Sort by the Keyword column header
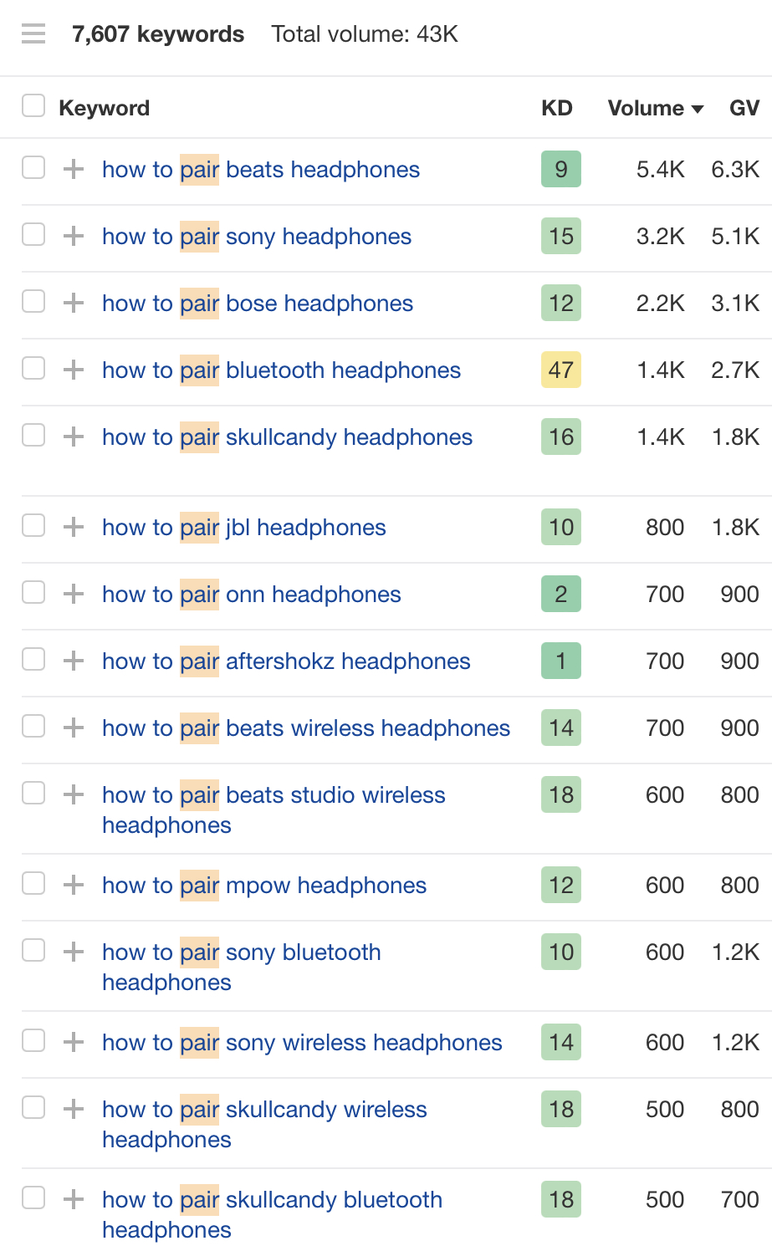772x1251 pixels. 104,108
